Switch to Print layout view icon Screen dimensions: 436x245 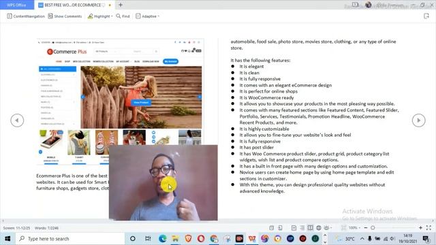tap(294, 228)
